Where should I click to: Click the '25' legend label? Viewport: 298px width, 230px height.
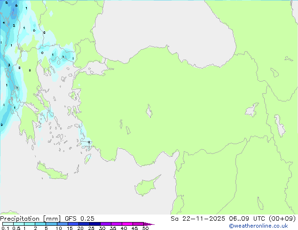pos(91,228)
